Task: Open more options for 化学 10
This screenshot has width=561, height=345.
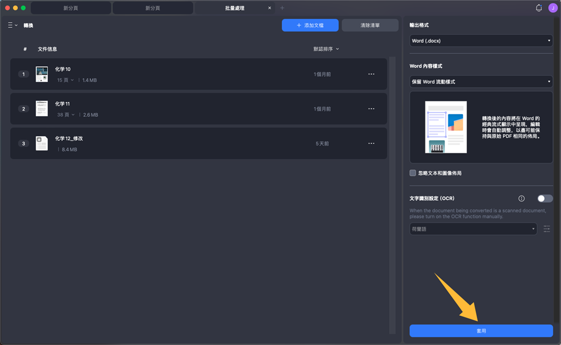Action: [371, 74]
